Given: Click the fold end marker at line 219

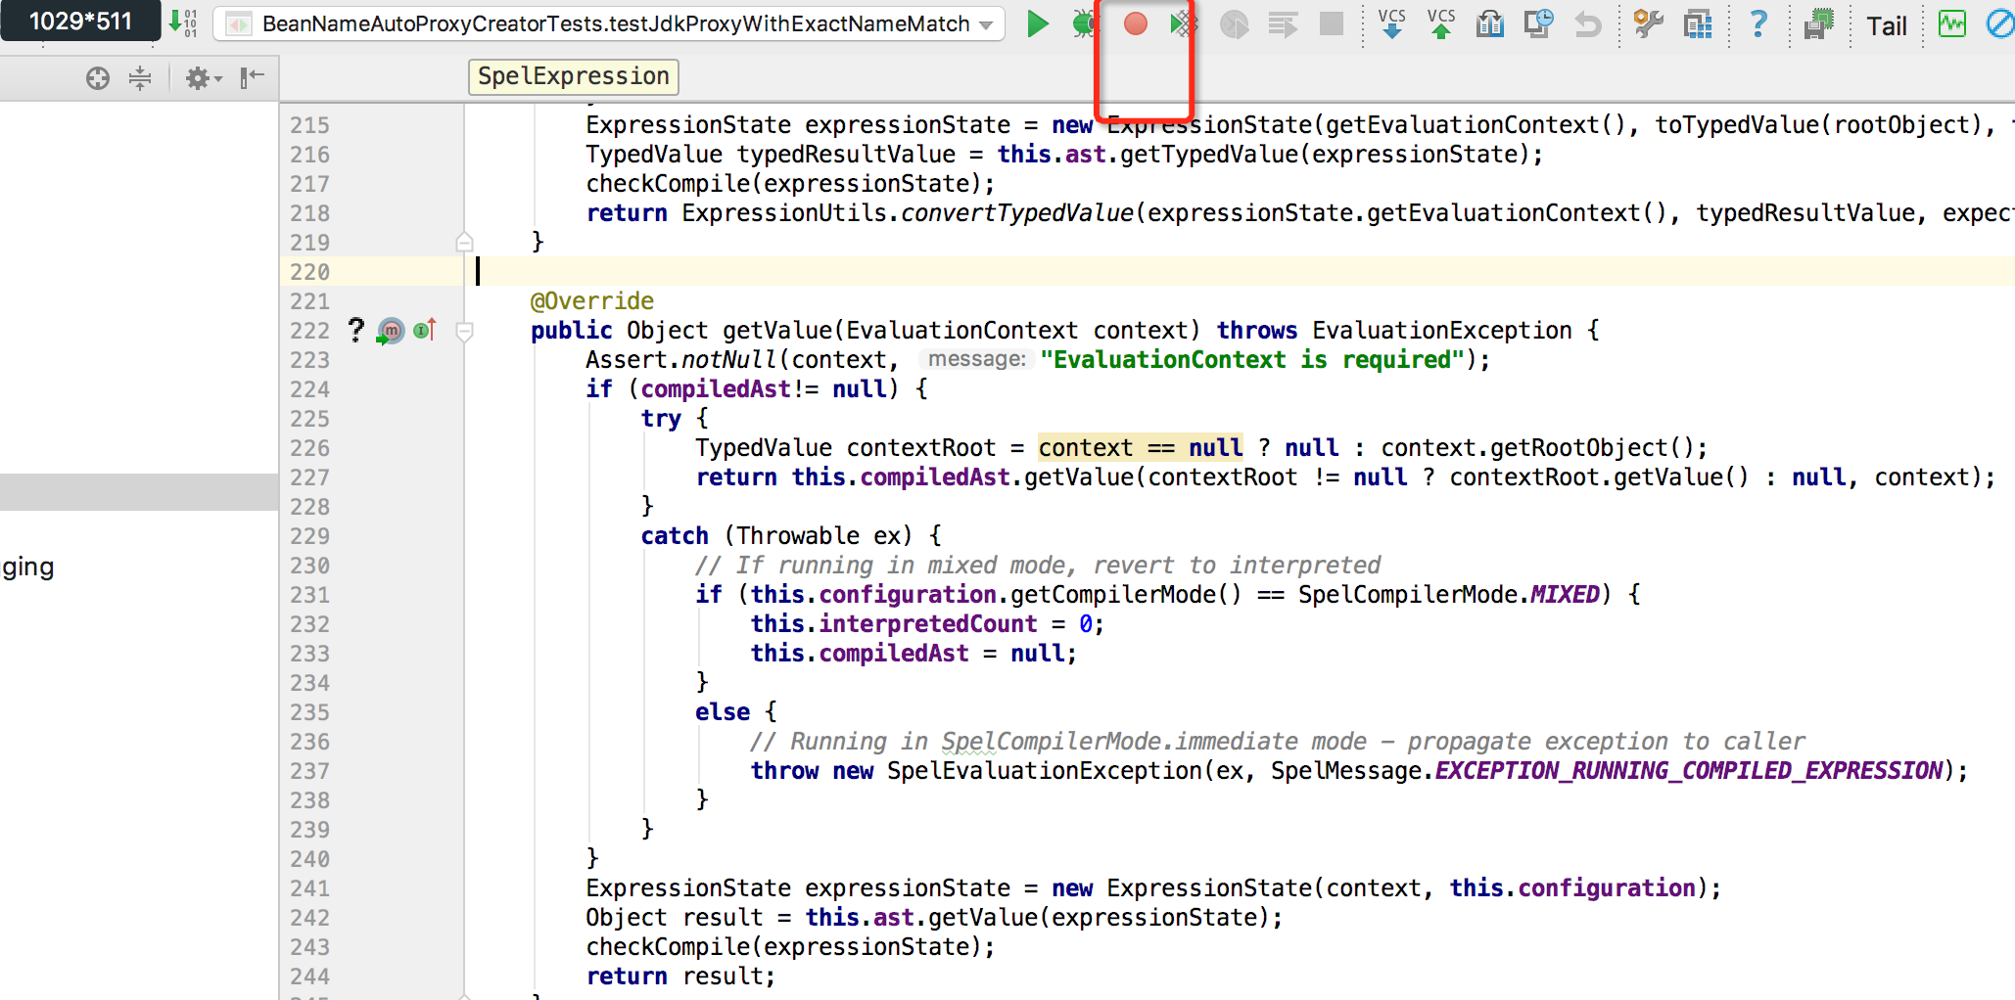Looking at the screenshot, I should (465, 243).
